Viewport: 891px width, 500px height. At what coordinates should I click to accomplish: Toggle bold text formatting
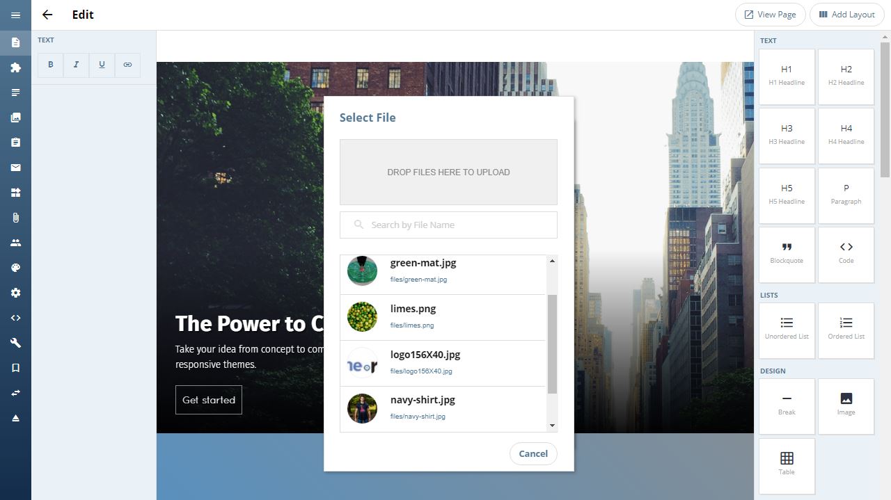51,65
